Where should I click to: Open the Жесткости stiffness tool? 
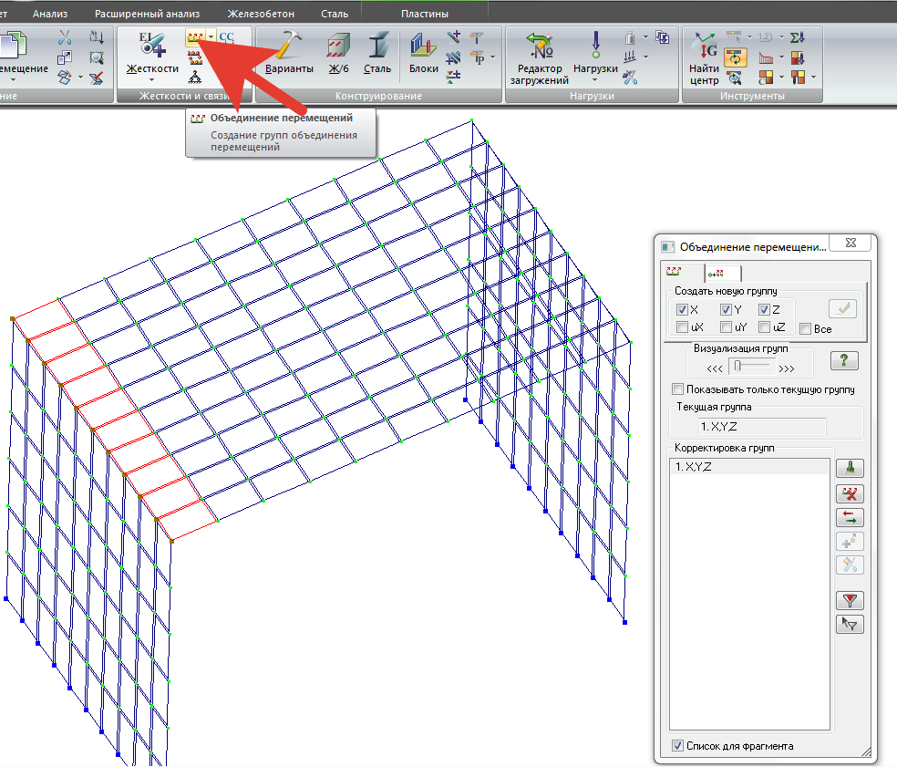152,53
